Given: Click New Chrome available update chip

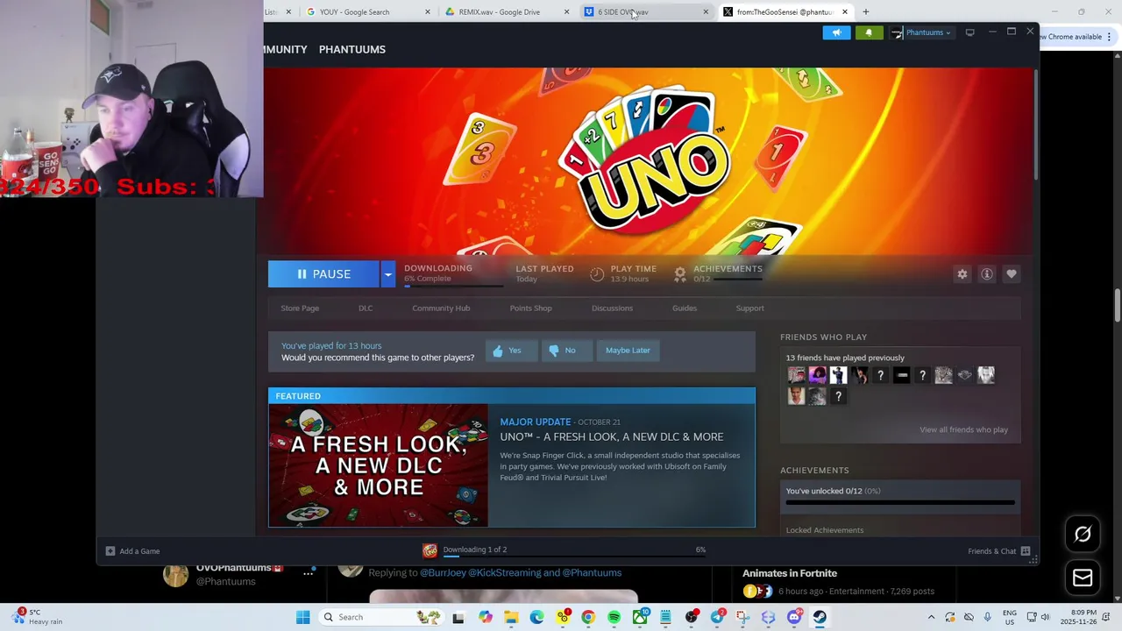Looking at the screenshot, I should coord(1071,37).
